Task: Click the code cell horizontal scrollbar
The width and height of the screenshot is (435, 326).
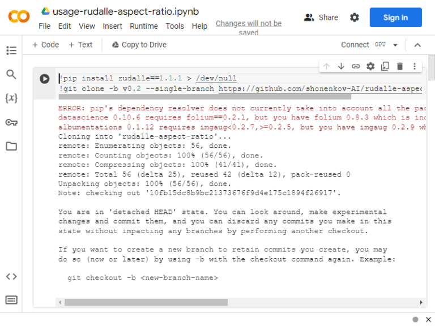Action: click(x=204, y=97)
